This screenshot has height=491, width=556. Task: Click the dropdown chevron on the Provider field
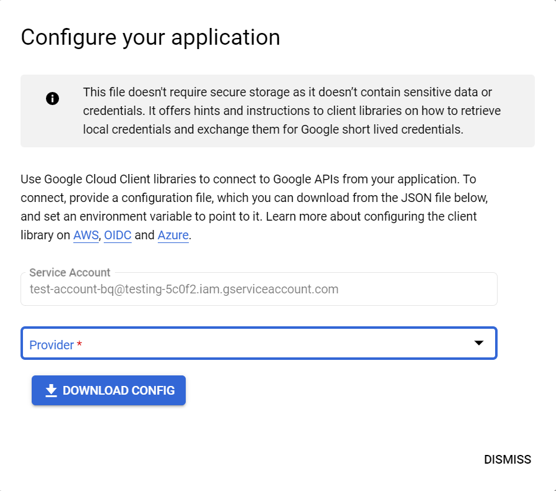[x=478, y=342]
